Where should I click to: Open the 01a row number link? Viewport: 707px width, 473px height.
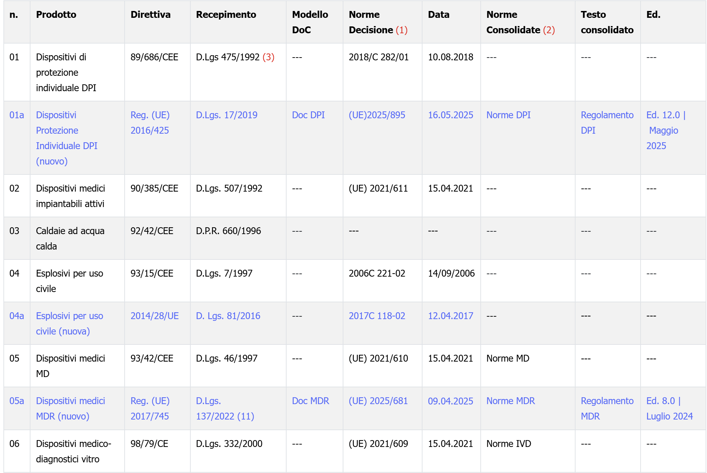(x=16, y=115)
